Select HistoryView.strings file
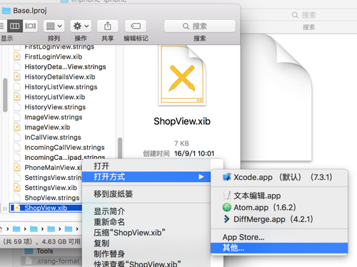 tap(55, 107)
